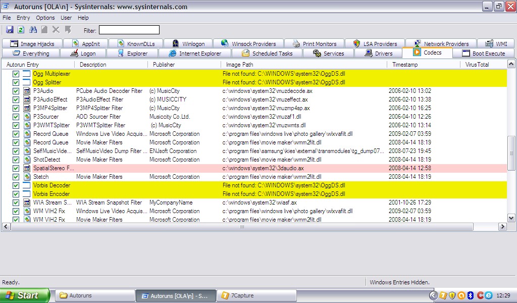Select the muzdecode.ax image path cell
The width and height of the screenshot is (517, 303).
(x=268, y=91)
